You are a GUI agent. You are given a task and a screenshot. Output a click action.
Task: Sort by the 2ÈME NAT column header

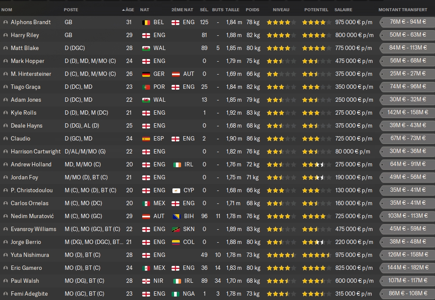click(x=182, y=10)
